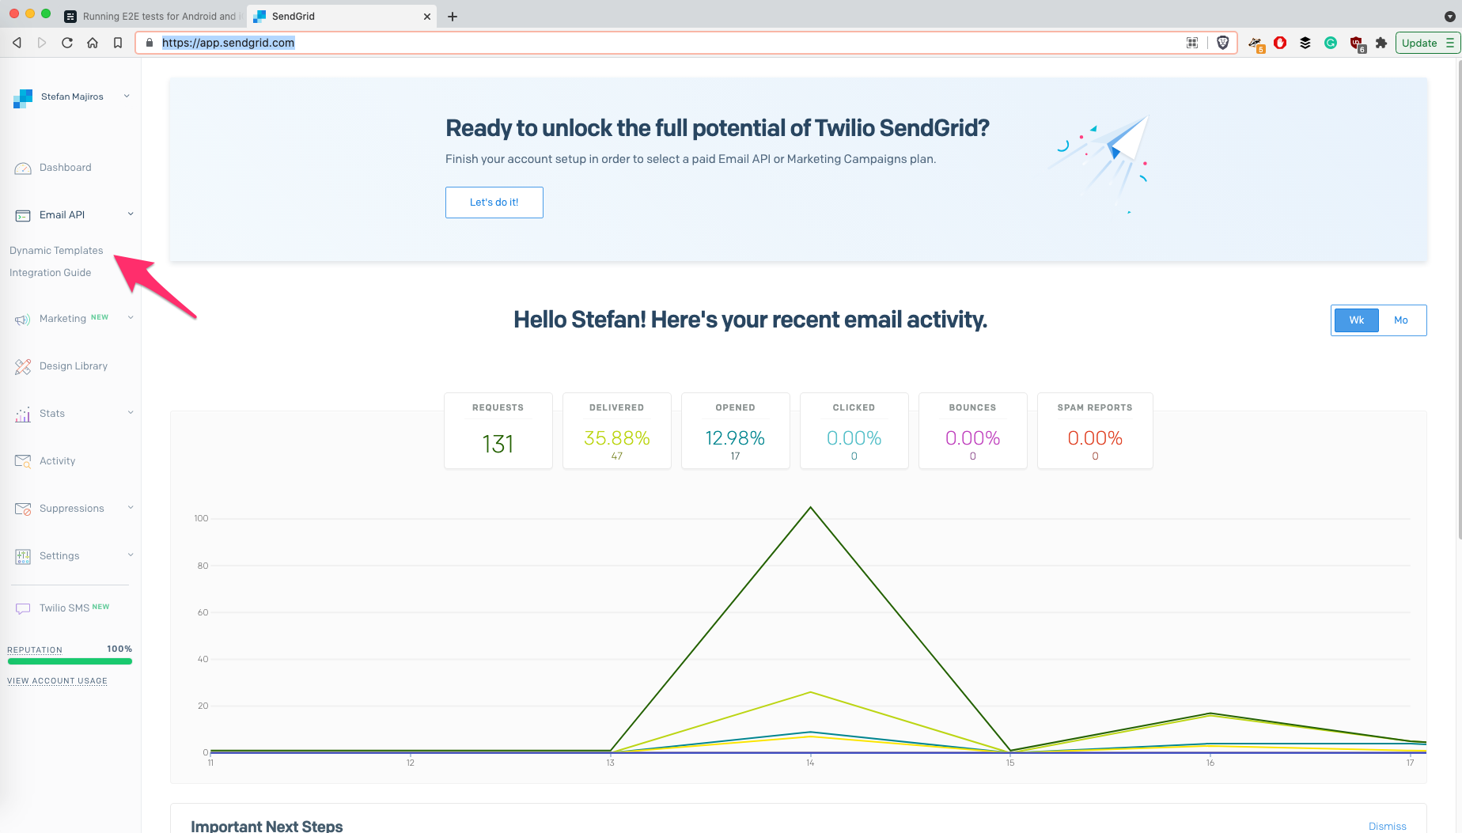Open the browser hamburger menu icon
The width and height of the screenshot is (1462, 833).
click(x=1450, y=43)
